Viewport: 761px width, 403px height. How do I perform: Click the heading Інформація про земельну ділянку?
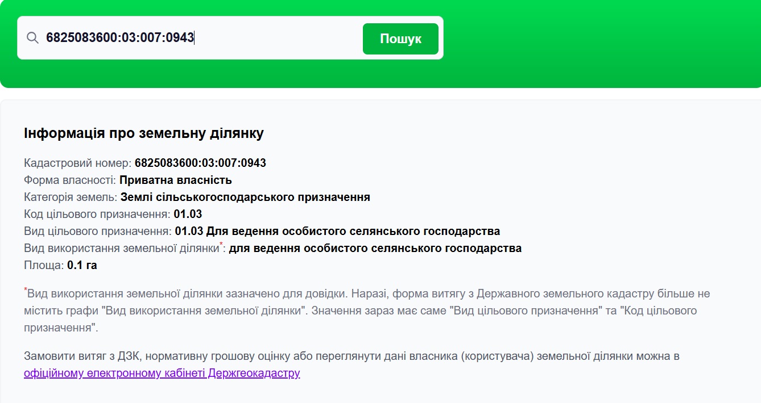(x=144, y=133)
